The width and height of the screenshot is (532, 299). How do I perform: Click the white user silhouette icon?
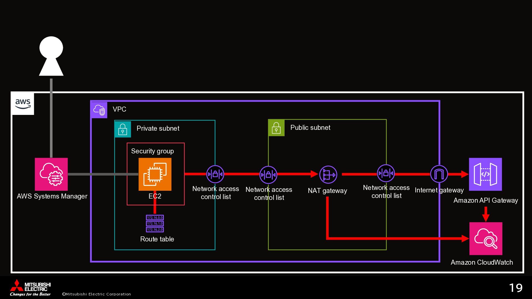(x=51, y=56)
